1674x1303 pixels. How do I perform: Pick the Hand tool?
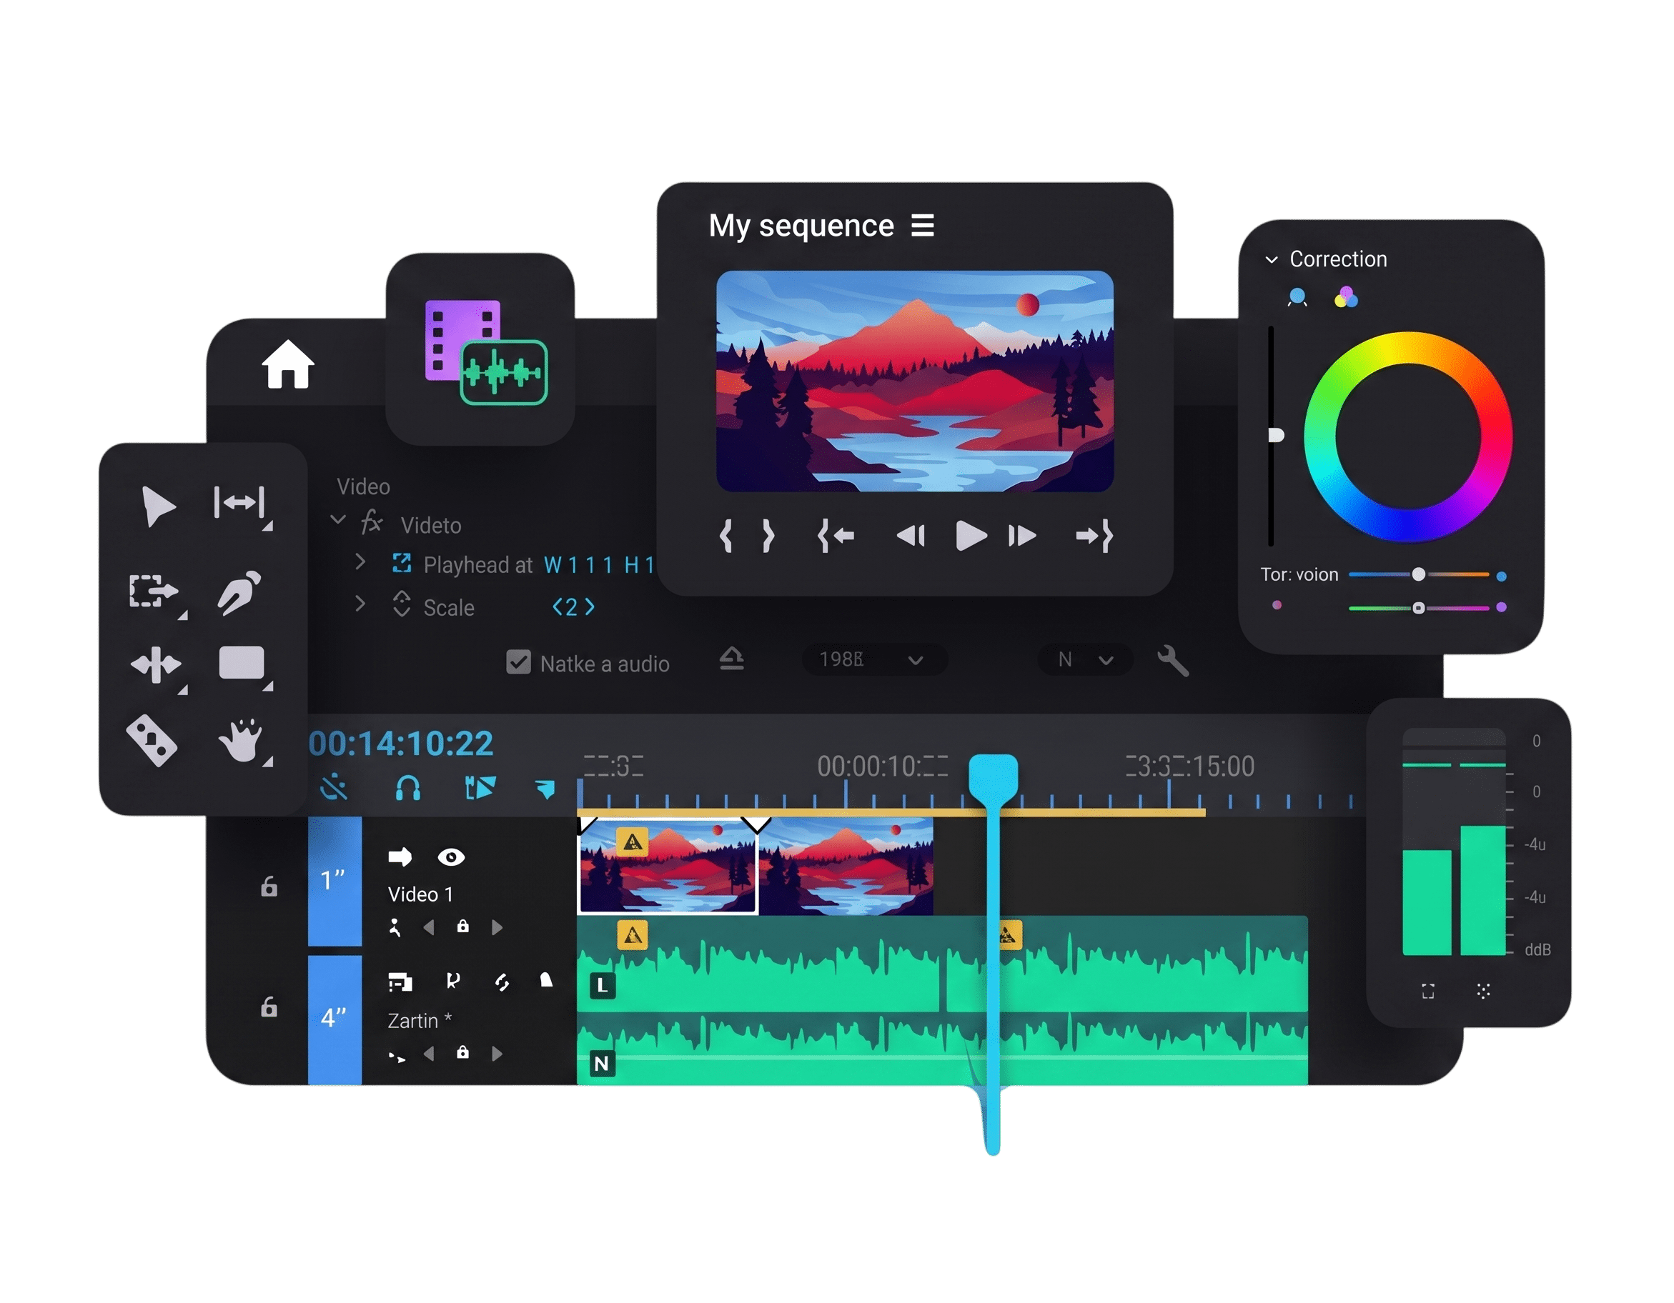point(242,741)
